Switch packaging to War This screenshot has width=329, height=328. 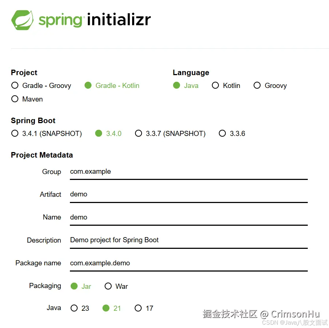108,286
